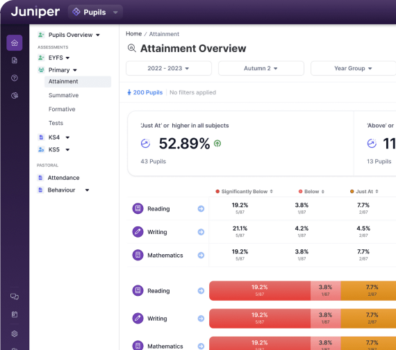The height and width of the screenshot is (350, 396).
Task: Open Mathematics details arrow in table
Action: [x=201, y=255]
